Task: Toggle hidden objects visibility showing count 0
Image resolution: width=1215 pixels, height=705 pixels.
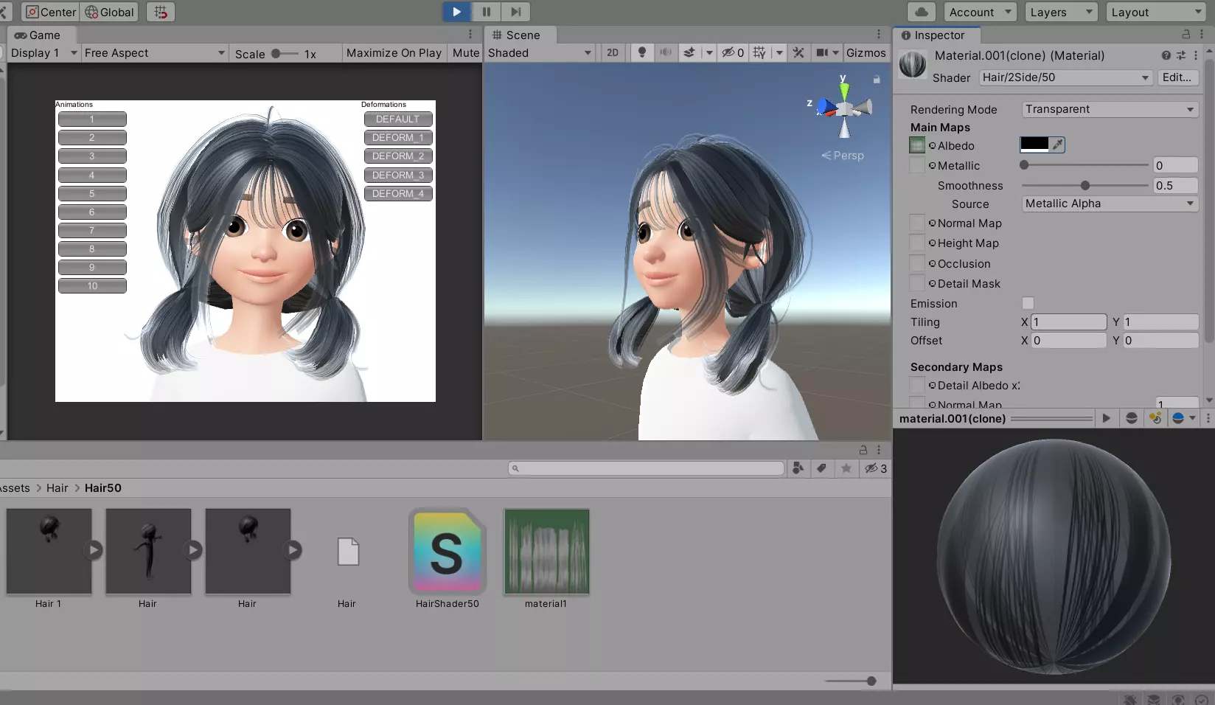Action: tap(732, 52)
